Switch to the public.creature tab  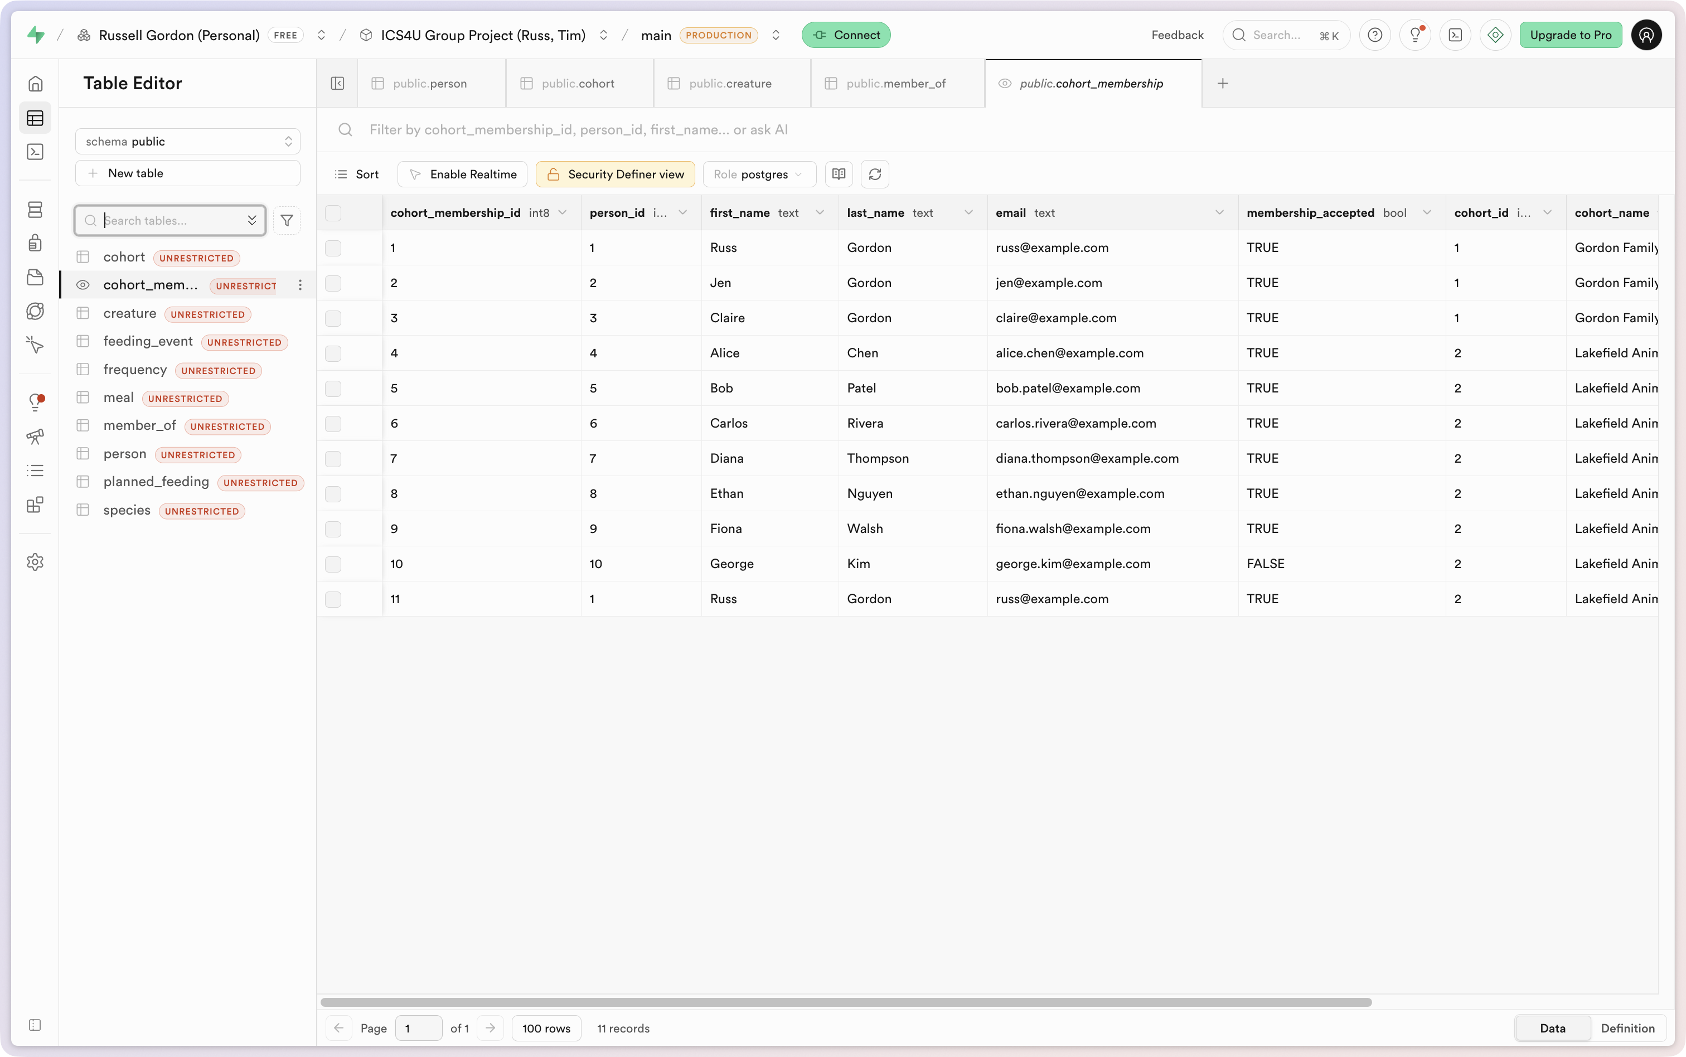click(x=730, y=83)
